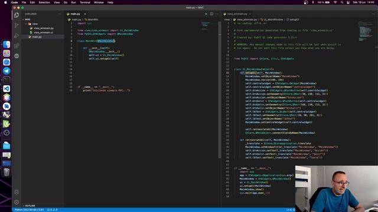Switch to the view_winmain.py editor tab
This screenshot has width=378, height=212.
[x=237, y=14]
